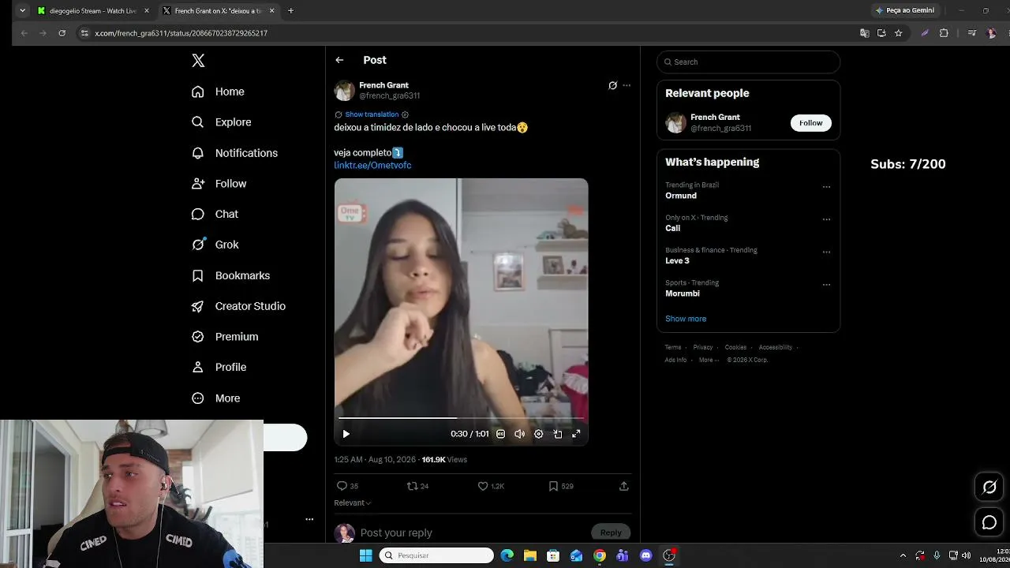Open Grok from the sidebar
The height and width of the screenshot is (568, 1010).
tap(215, 245)
